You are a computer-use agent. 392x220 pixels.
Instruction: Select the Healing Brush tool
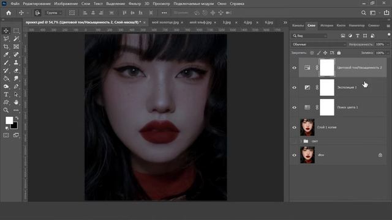point(16,54)
